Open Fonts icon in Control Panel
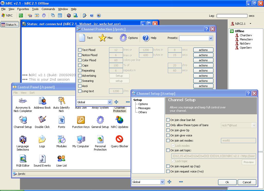This screenshot has width=264, height=191. 61,120
